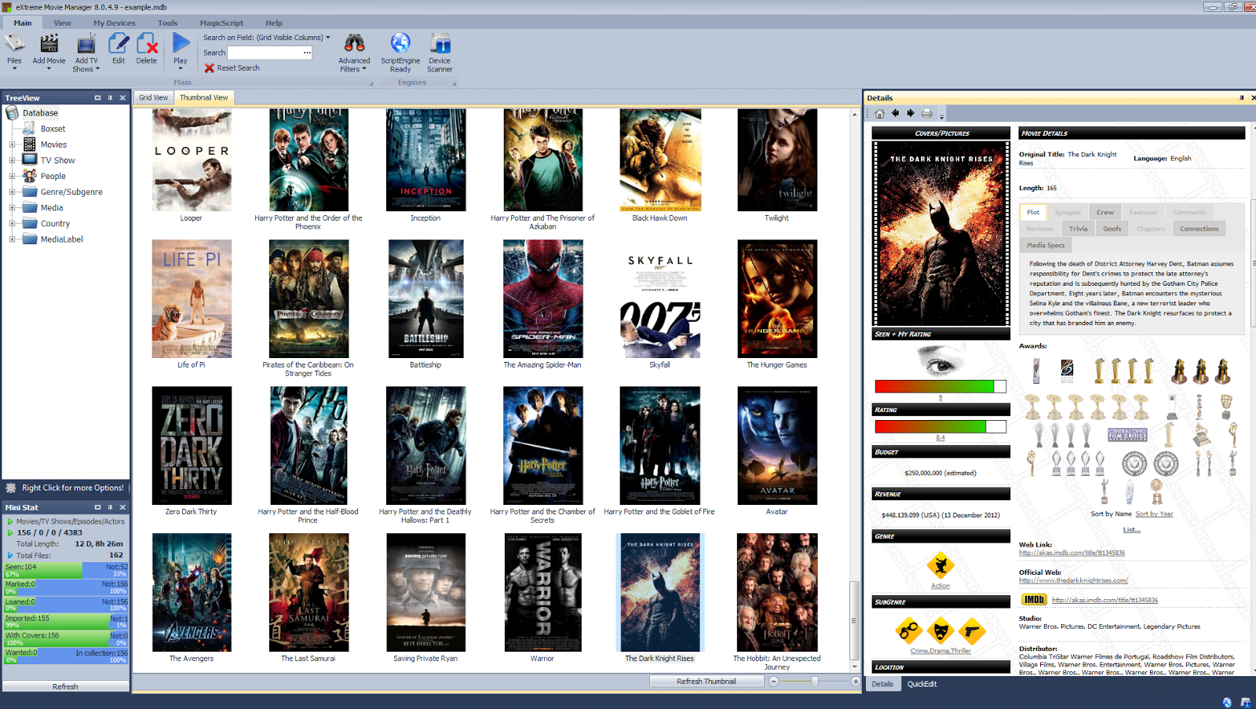Click the gear icon beside Right Click options
This screenshot has width=1256, height=709.
11,488
